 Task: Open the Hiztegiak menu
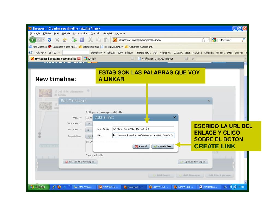[107, 33]
